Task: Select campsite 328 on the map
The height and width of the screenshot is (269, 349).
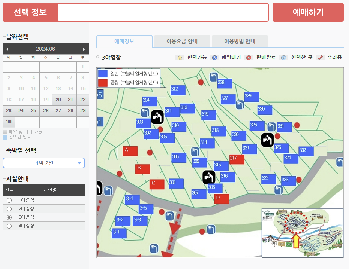Action: click(225, 83)
